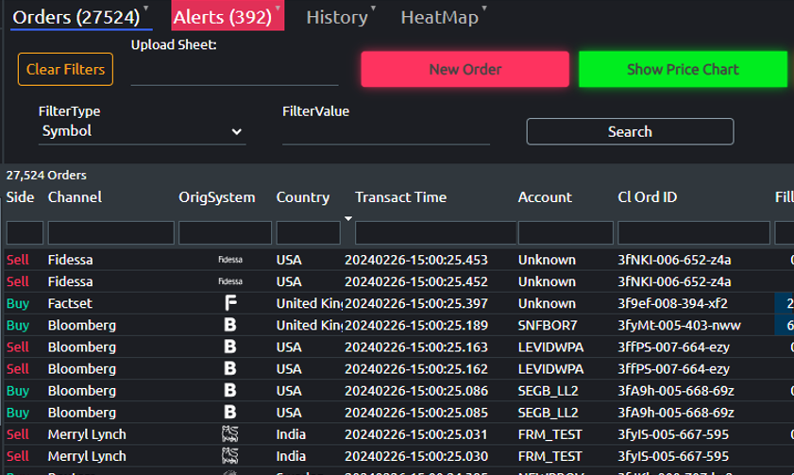Expand the Orders tab dropdown arrow
The width and height of the screenshot is (794, 475).
[145, 8]
